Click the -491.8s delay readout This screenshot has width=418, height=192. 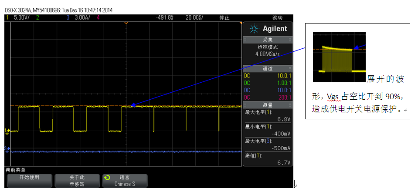(x=165, y=18)
